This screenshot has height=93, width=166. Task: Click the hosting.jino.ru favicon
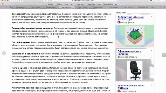119,22
